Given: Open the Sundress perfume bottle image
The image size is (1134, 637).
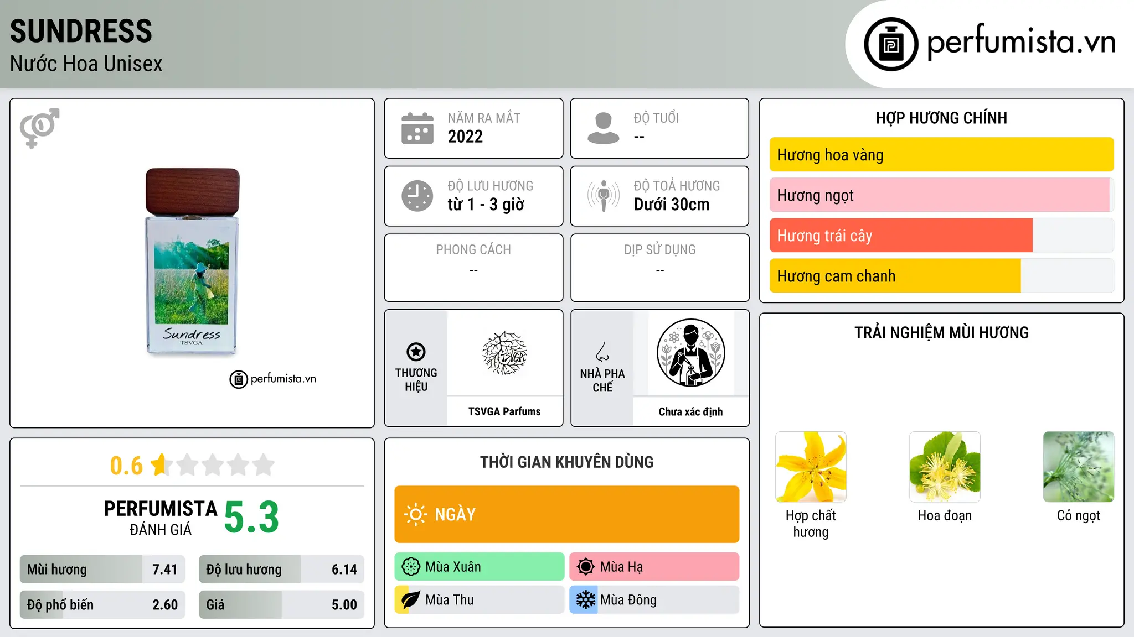Looking at the screenshot, I should click(x=192, y=262).
